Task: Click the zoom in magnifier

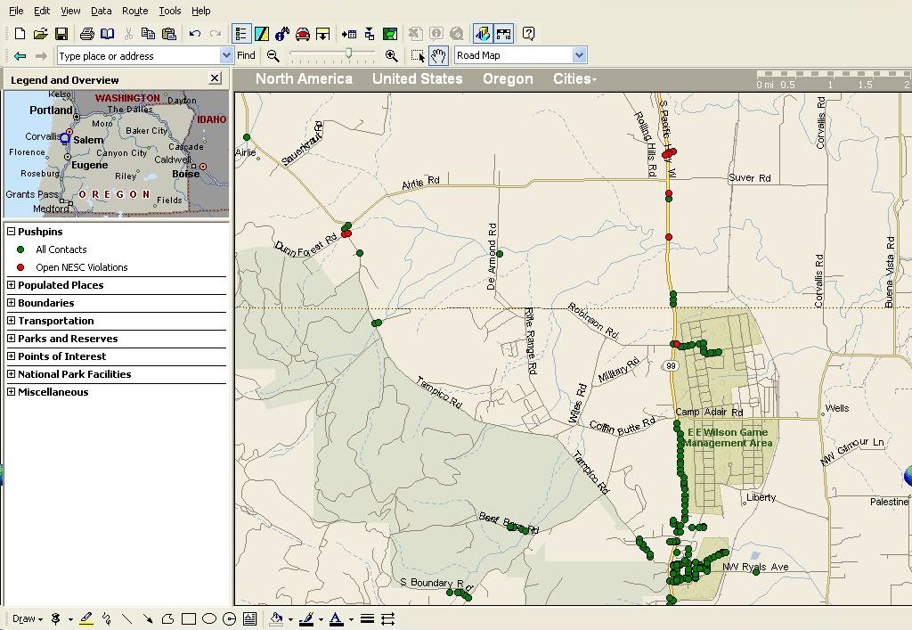Action: pos(391,56)
